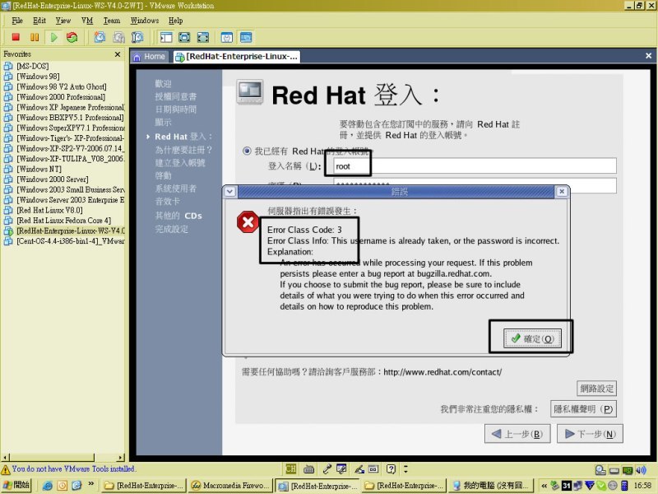Screen dimensions: 658x494
Task: Open 我的電腦 taskbar button
Action: click(491, 485)
